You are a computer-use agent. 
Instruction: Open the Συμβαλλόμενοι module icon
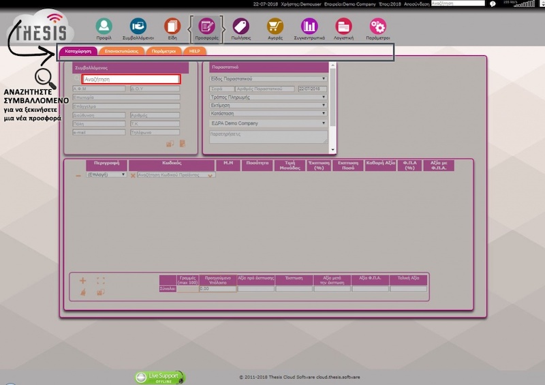[x=138, y=27]
